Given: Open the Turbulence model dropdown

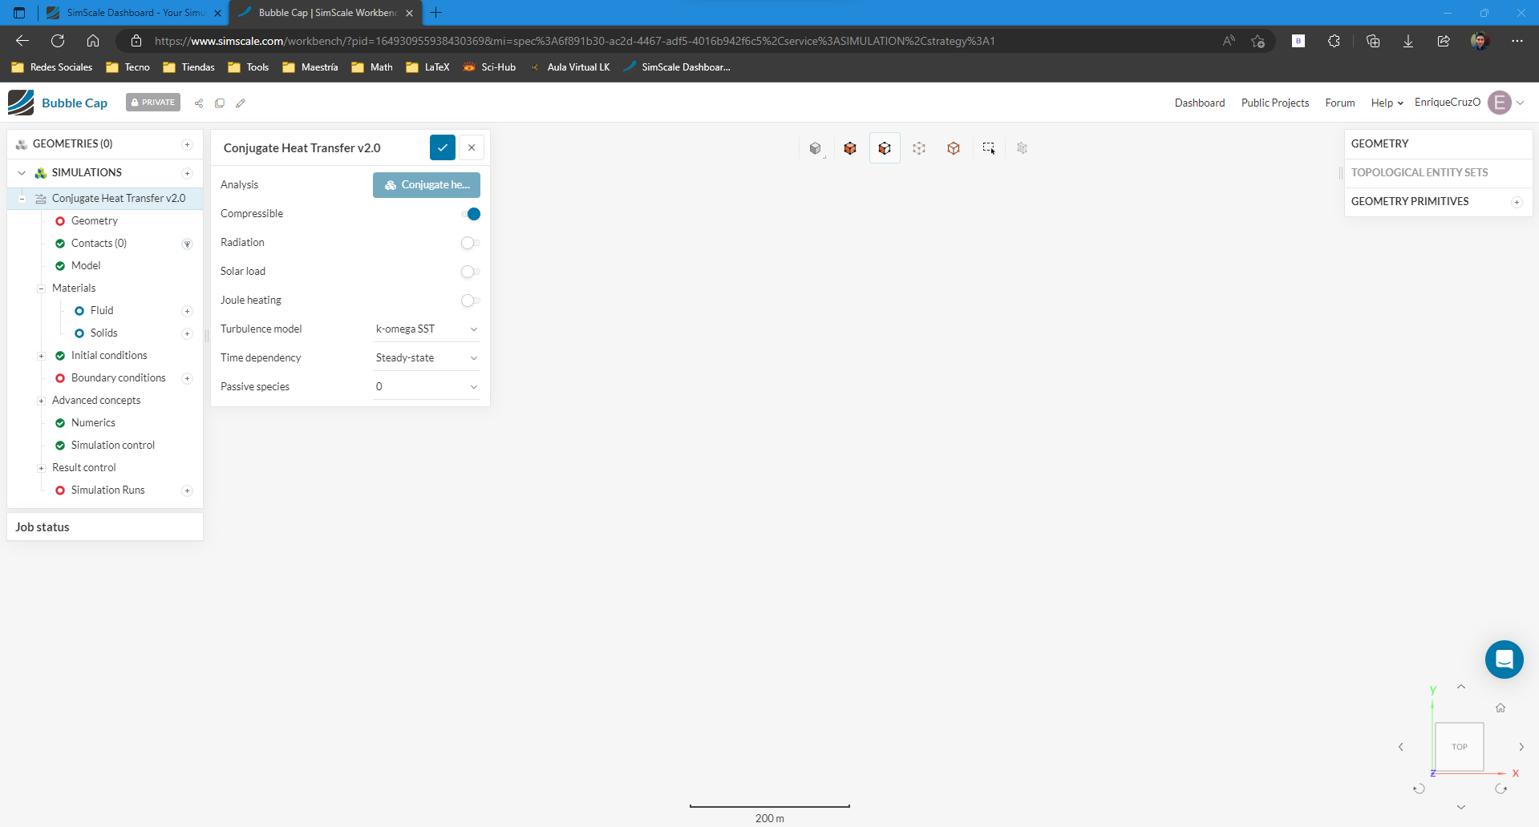Looking at the screenshot, I should tap(427, 329).
